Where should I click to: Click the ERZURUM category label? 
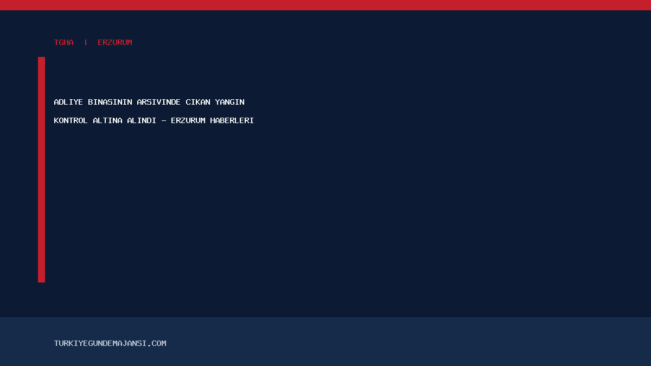[115, 42]
